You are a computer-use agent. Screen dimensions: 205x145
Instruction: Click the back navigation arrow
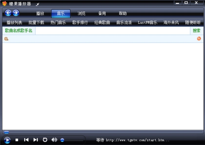[8, 13]
